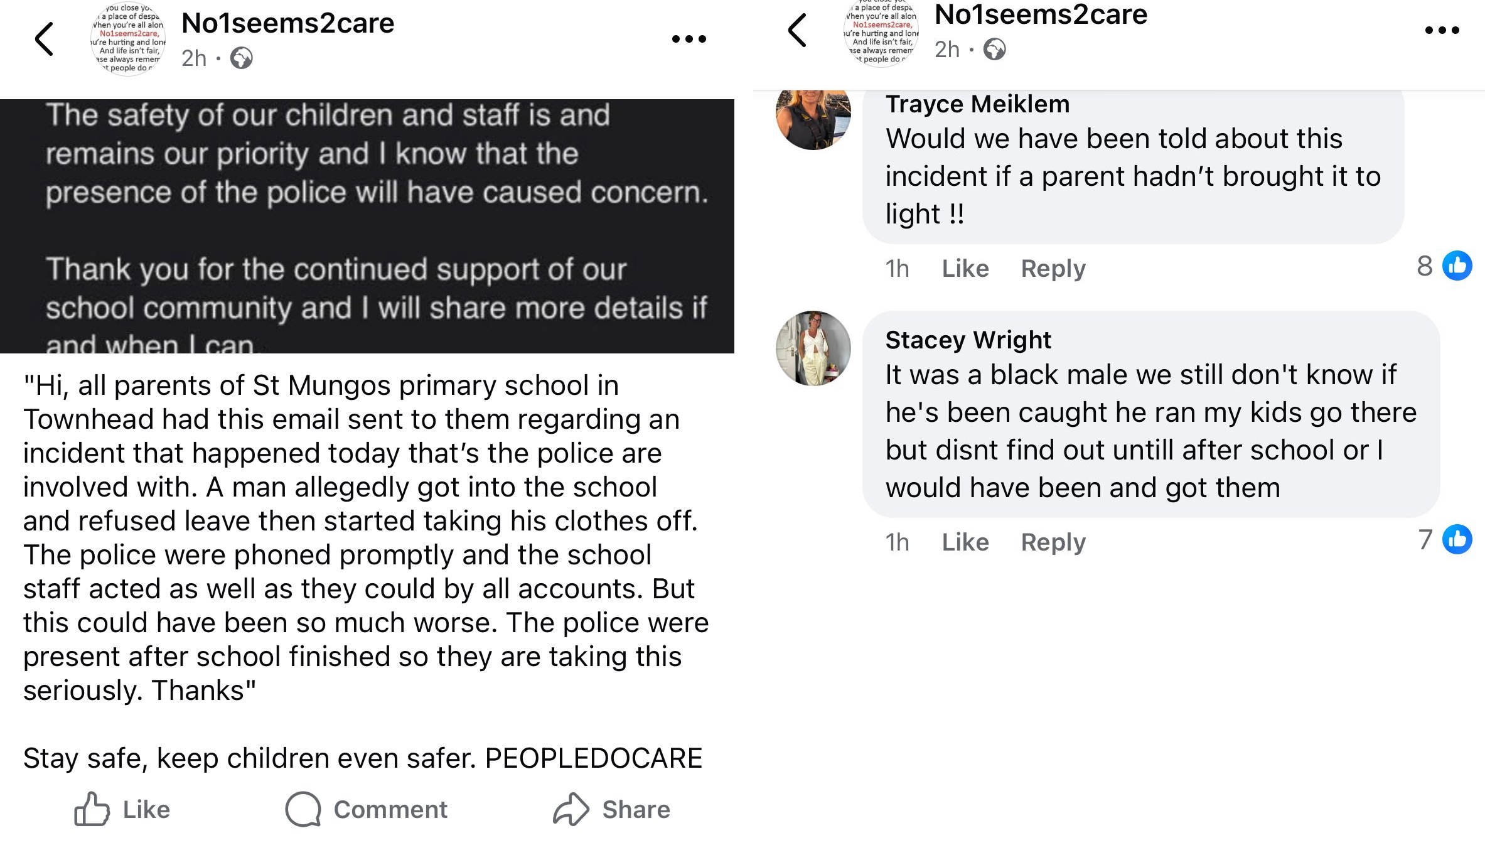Tap the back arrow on right panel
1485x855 pixels.
tap(797, 30)
